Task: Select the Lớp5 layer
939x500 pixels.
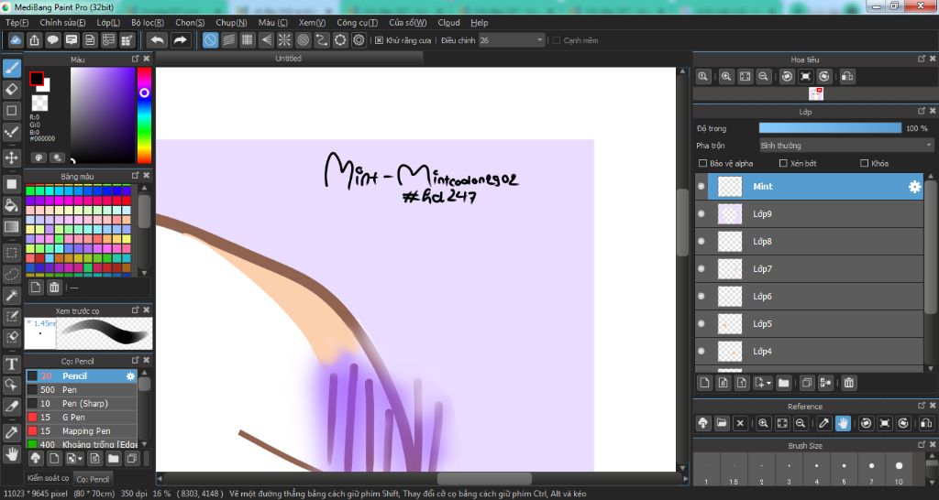Action: 809,324
